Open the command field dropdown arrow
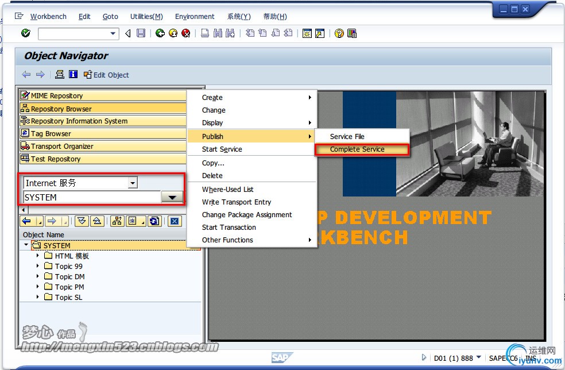Image resolution: width=565 pixels, height=370 pixels. point(113,33)
